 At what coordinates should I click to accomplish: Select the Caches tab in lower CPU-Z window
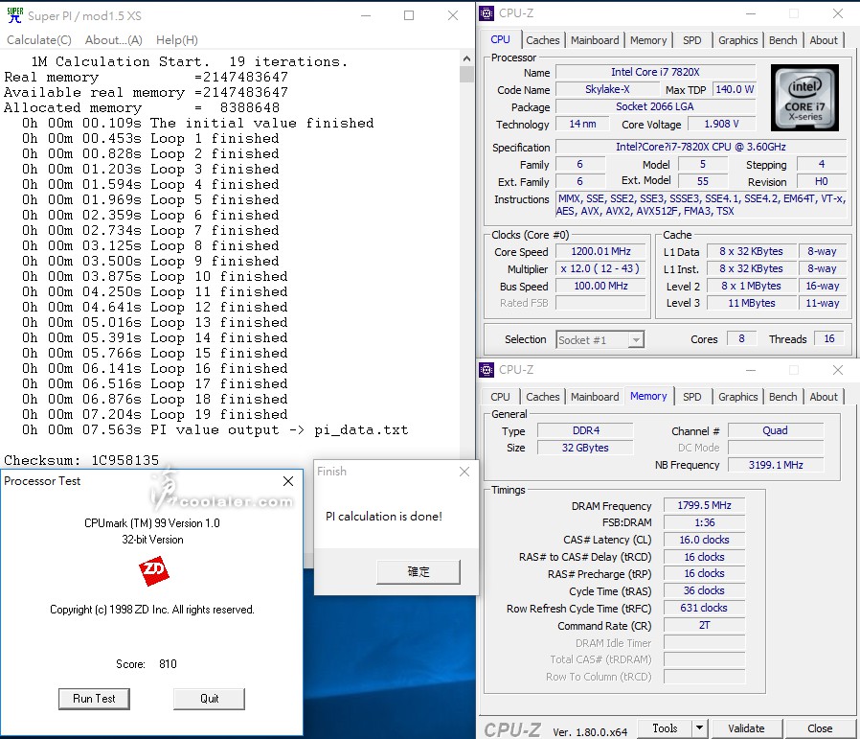542,397
